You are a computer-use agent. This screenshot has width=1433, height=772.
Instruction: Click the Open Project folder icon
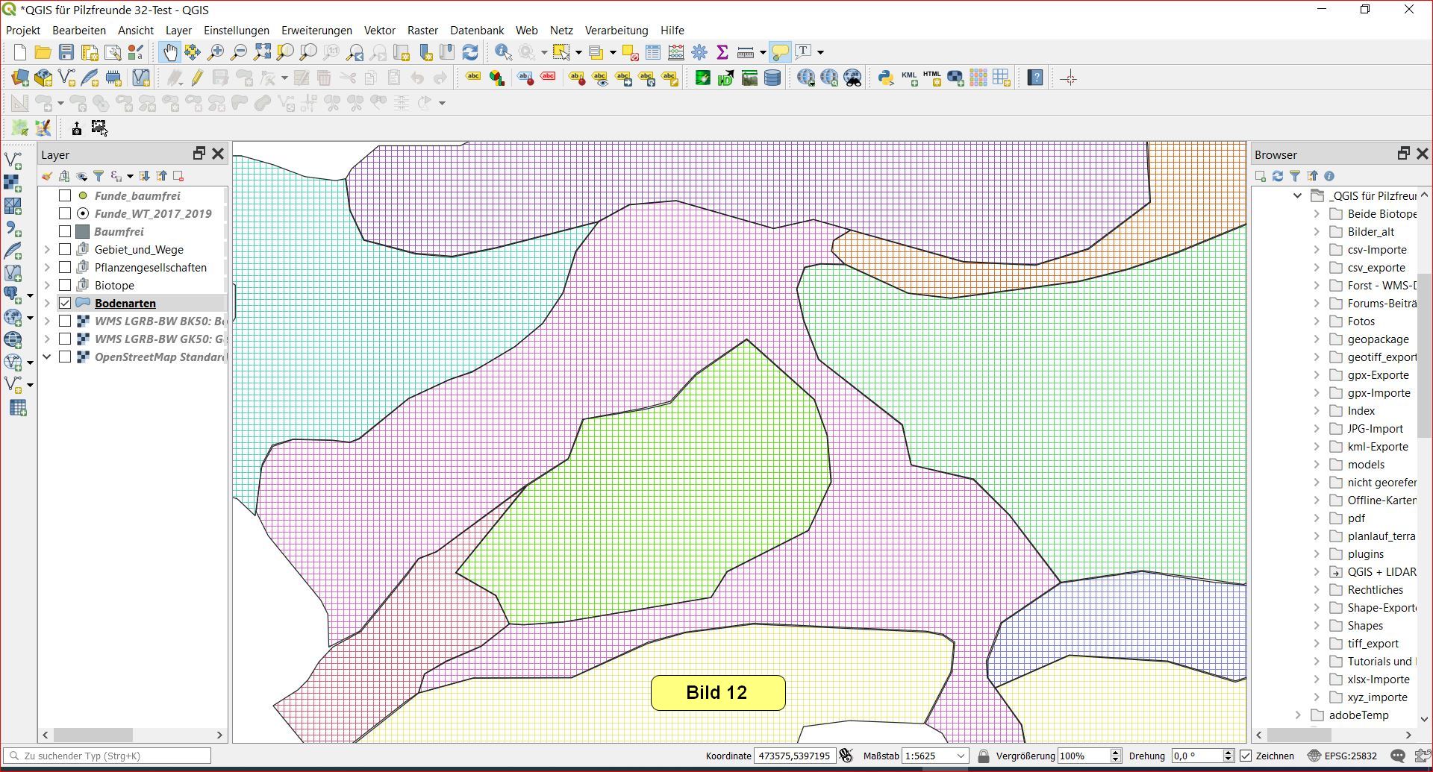coord(43,52)
